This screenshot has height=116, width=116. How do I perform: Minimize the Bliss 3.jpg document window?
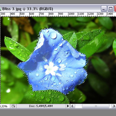pyautogui.click(x=104, y=9)
